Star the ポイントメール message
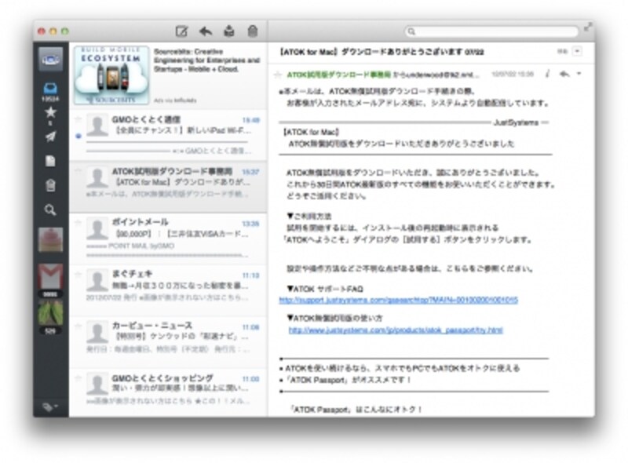The height and width of the screenshot is (463, 628). pos(78,223)
